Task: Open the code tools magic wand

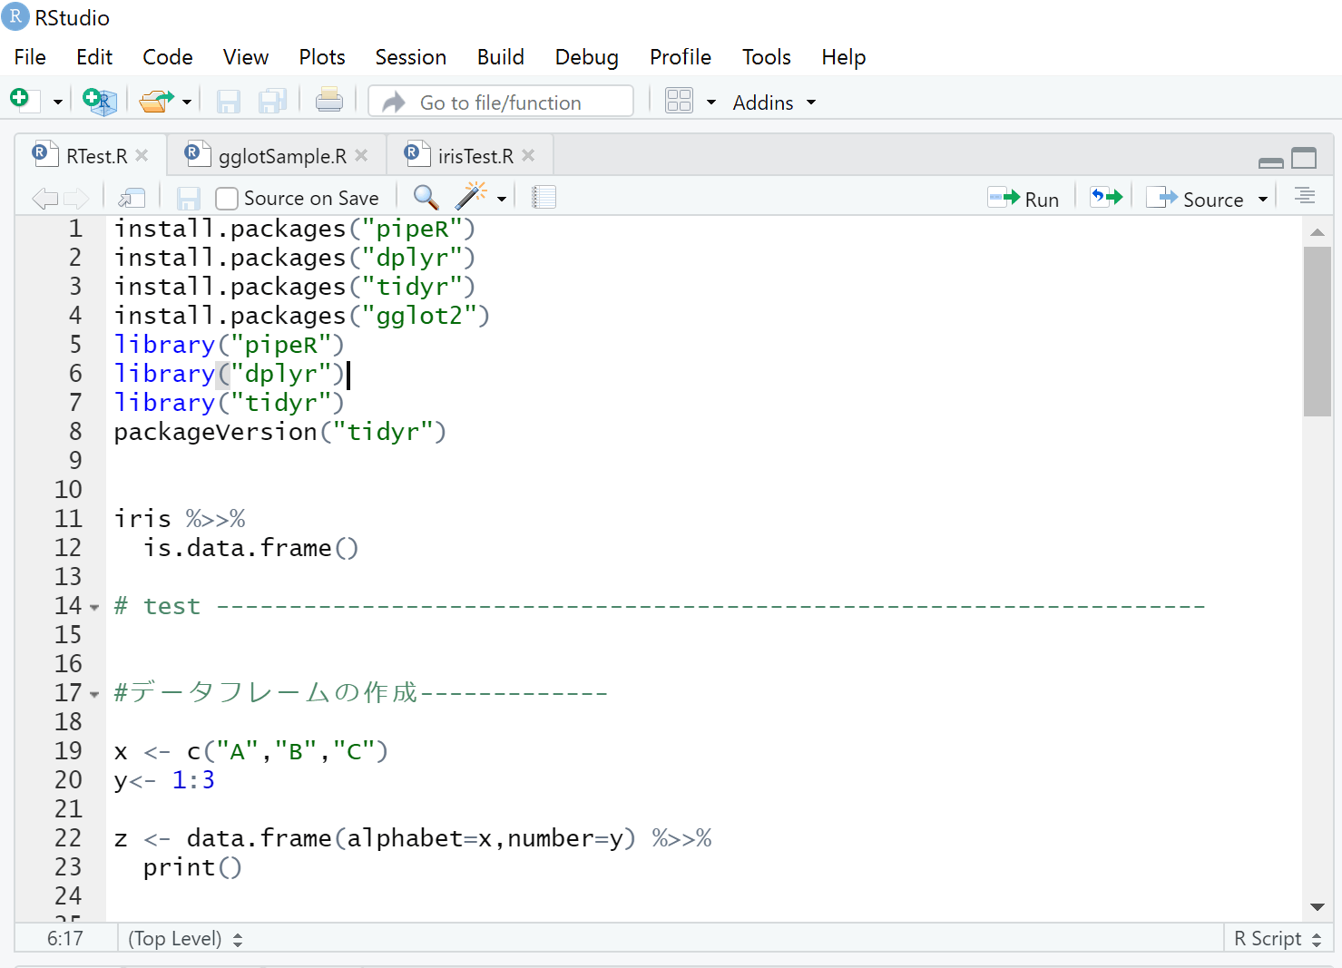Action: pyautogui.click(x=472, y=196)
